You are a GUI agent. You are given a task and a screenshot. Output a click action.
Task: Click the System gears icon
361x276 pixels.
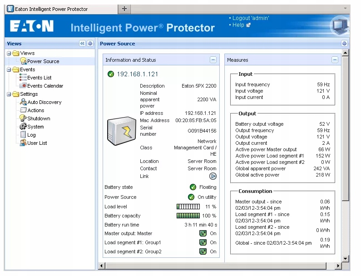pos(23,126)
